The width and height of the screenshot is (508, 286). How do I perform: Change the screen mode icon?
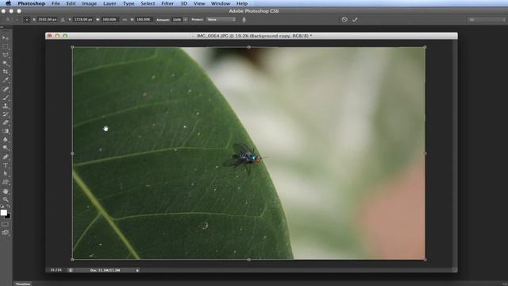(x=6, y=233)
